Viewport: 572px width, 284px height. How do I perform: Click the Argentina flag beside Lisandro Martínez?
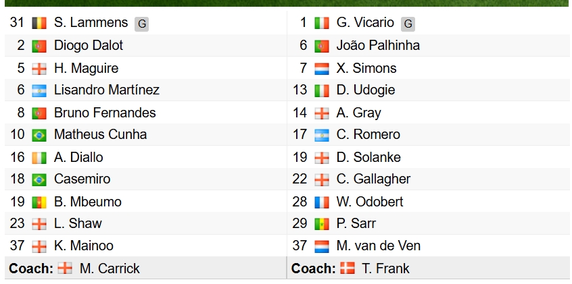(39, 90)
